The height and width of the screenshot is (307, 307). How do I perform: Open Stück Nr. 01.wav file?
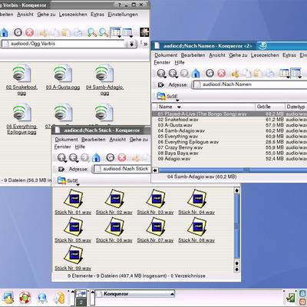73,202
